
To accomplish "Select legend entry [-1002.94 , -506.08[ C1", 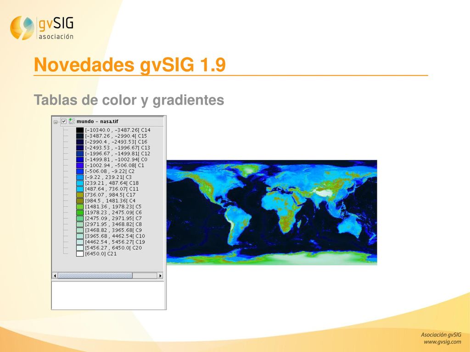I will coord(115,165).
